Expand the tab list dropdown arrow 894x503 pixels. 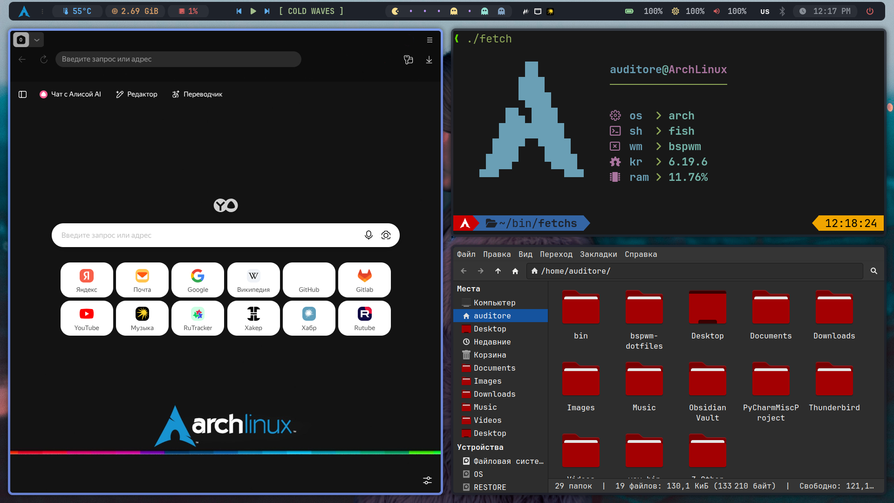[x=37, y=40]
